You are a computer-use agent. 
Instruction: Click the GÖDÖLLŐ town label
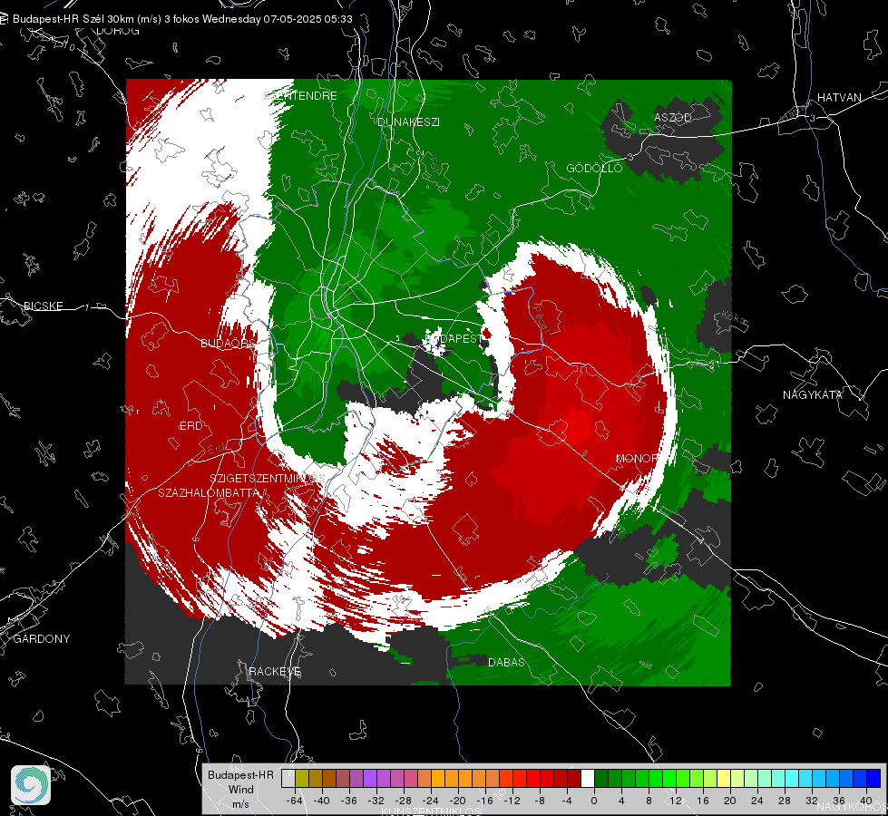tap(594, 168)
